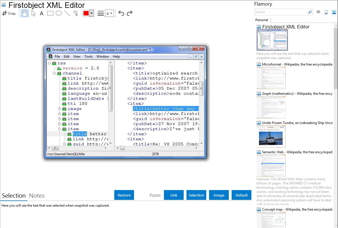Click the small icon beside Concept map title

[259, 209]
